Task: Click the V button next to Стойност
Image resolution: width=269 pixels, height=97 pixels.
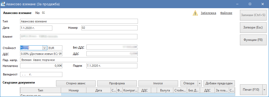Action: pyautogui.click(x=45, y=48)
